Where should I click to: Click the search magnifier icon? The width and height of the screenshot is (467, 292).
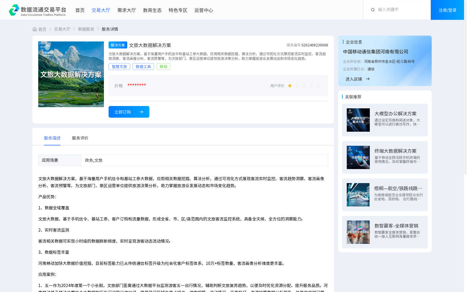373,10
